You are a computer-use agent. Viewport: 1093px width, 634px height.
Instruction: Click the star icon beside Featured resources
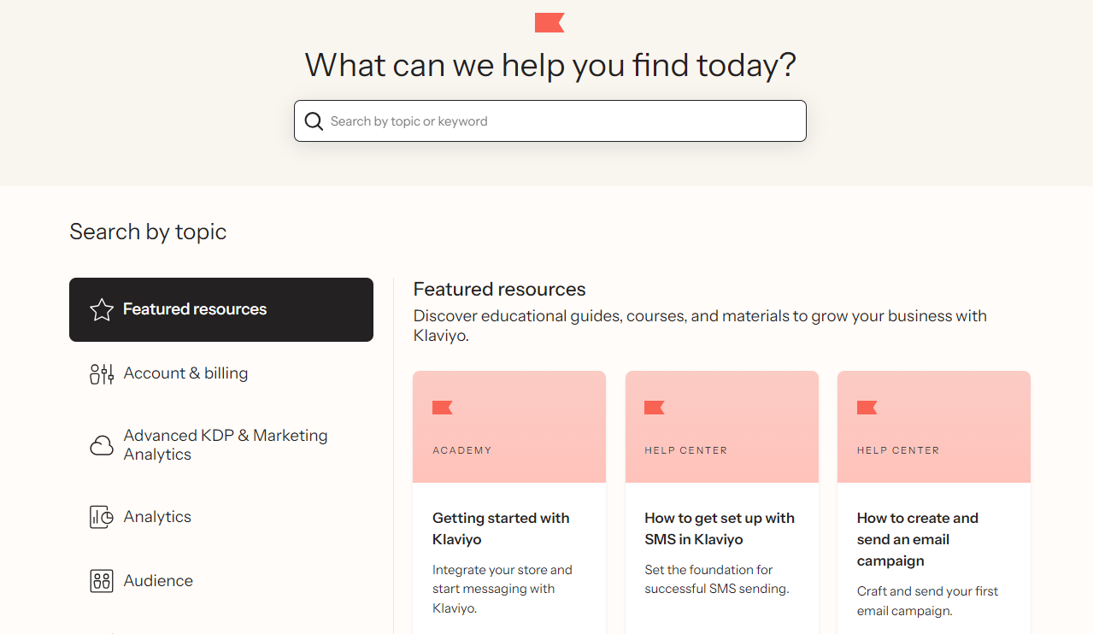[x=102, y=310]
